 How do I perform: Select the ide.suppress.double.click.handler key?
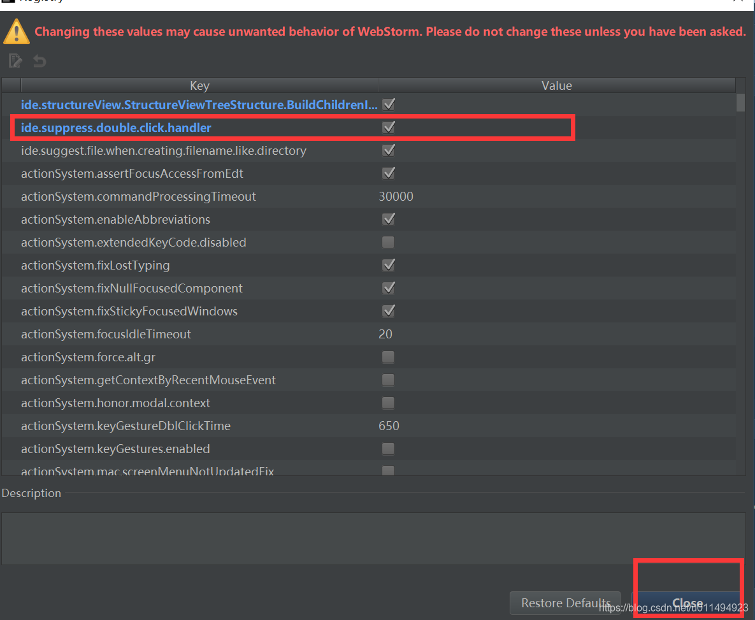(x=116, y=127)
